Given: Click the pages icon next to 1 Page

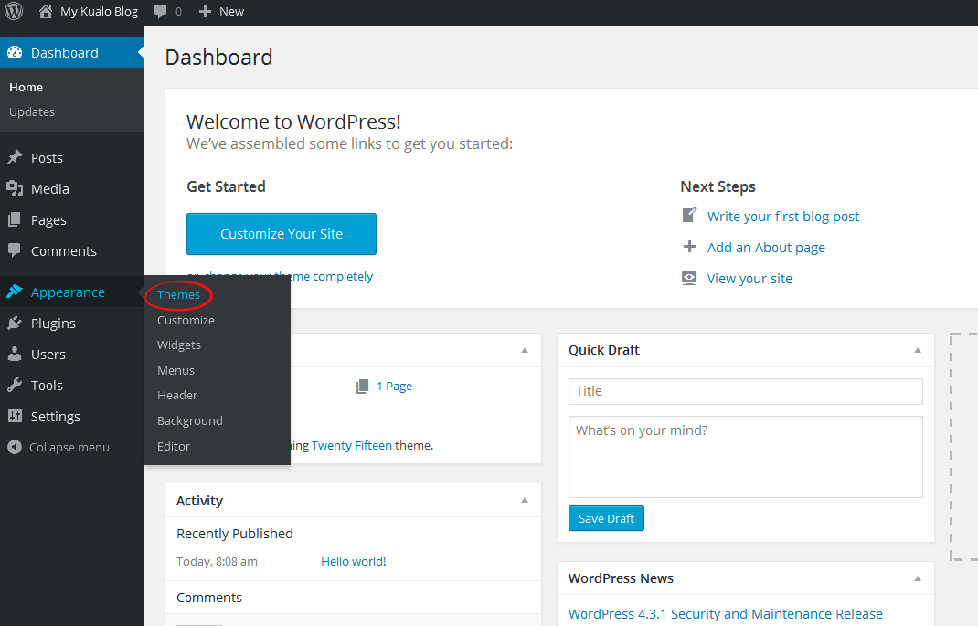Looking at the screenshot, I should point(362,386).
